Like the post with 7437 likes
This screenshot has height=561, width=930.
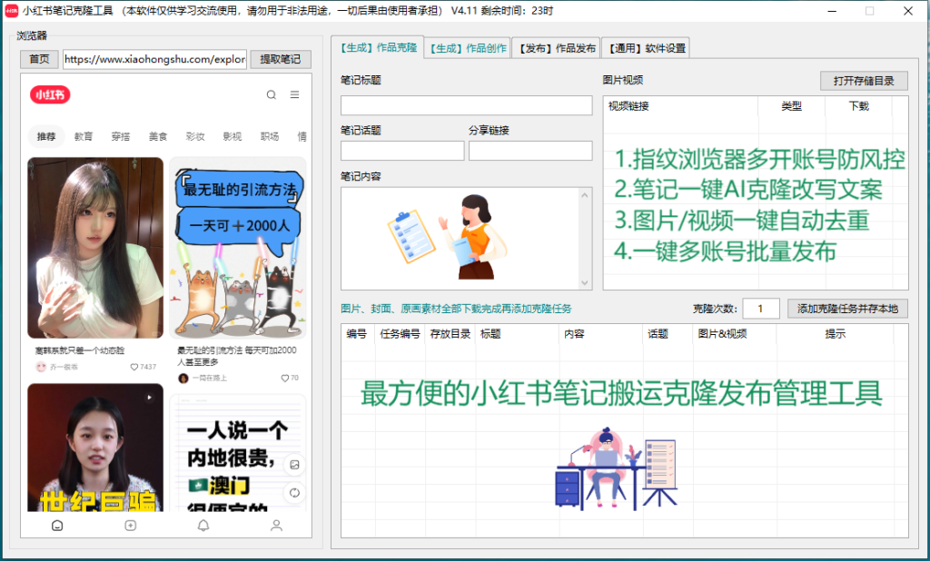pyautogui.click(x=134, y=367)
